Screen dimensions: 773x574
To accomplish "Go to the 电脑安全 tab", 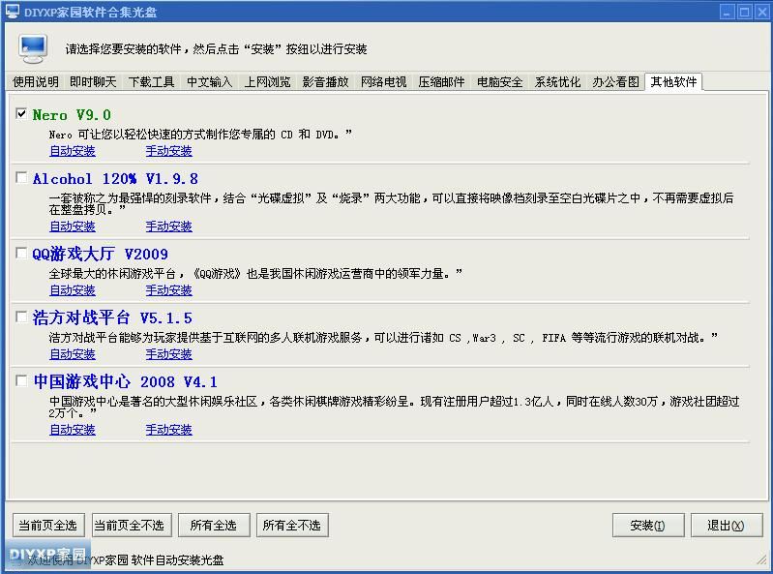I will 499,82.
